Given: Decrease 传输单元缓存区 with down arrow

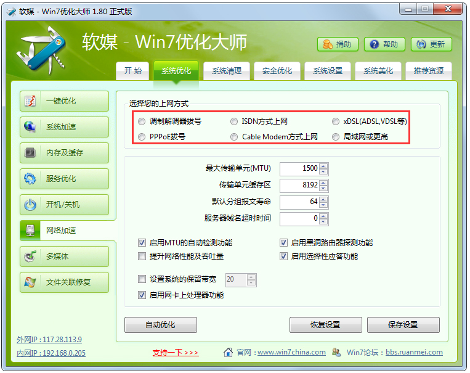Looking at the screenshot, I should pos(323,189).
